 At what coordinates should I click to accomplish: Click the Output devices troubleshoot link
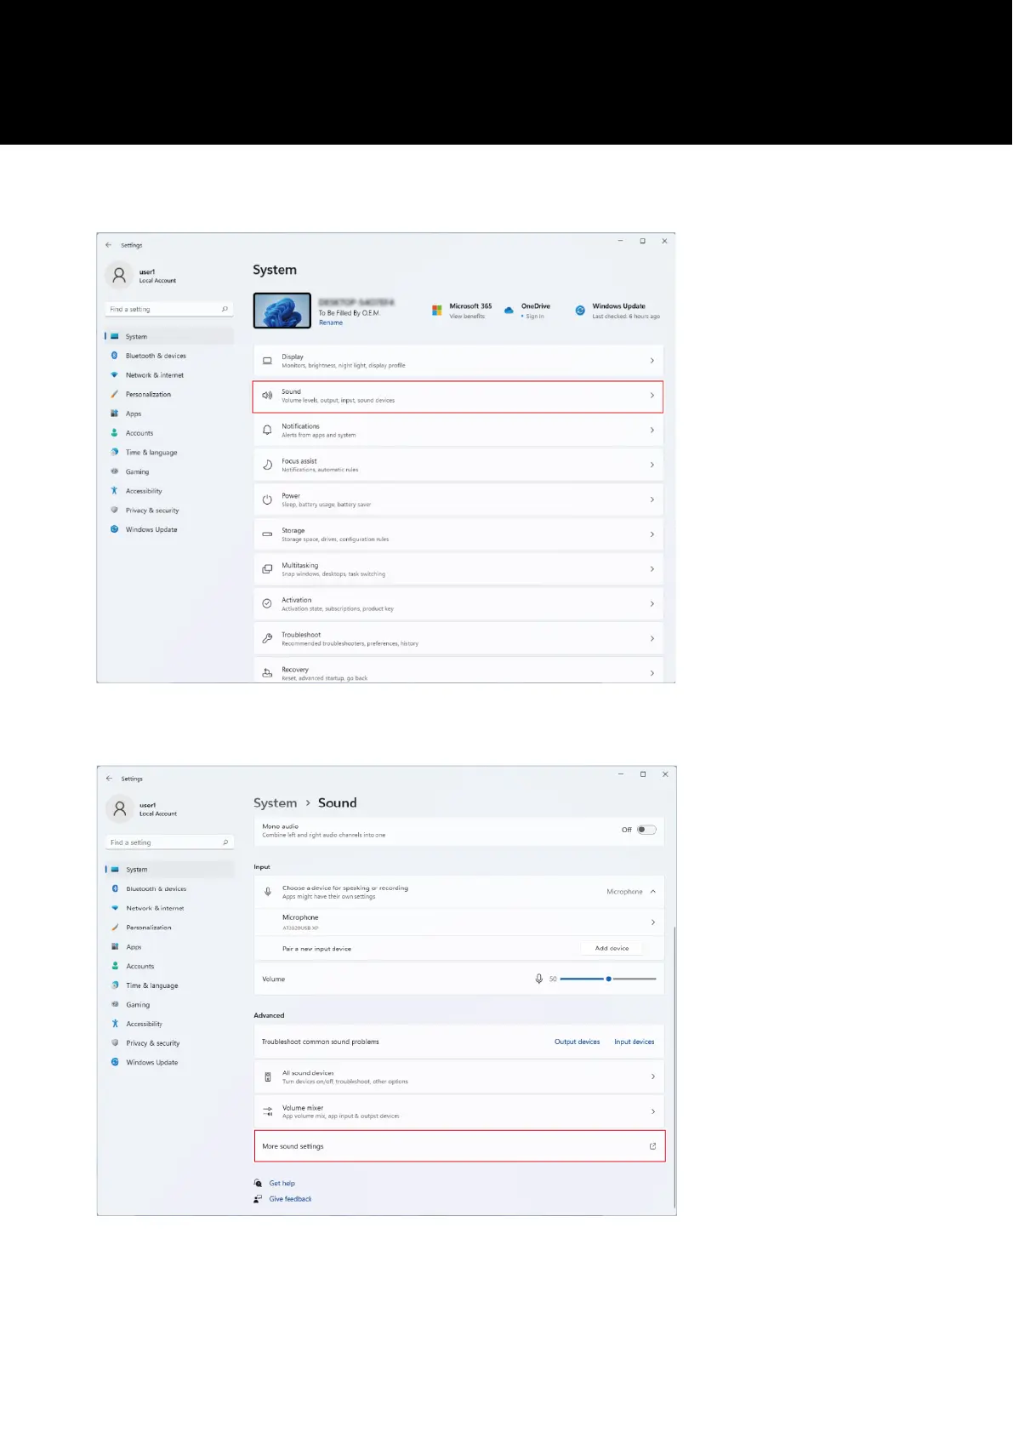click(578, 1042)
